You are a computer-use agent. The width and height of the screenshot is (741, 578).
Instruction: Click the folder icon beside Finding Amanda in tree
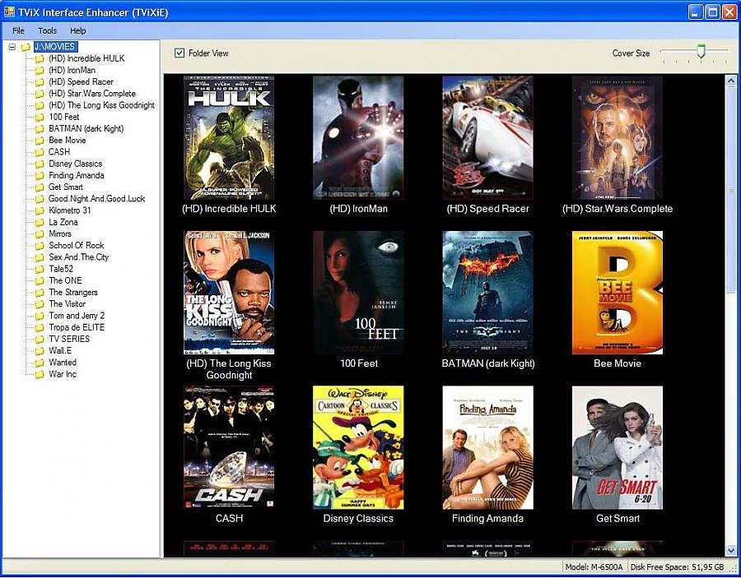tap(40, 175)
